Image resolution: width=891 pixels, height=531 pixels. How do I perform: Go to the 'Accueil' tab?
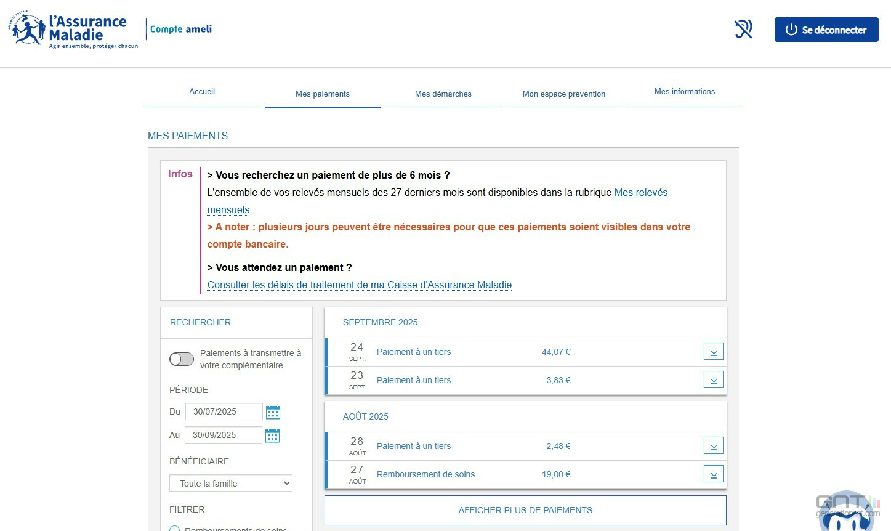click(202, 92)
